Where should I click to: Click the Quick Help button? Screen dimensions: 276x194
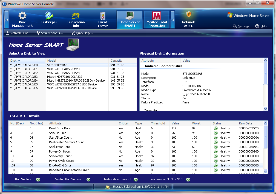pos(82,33)
